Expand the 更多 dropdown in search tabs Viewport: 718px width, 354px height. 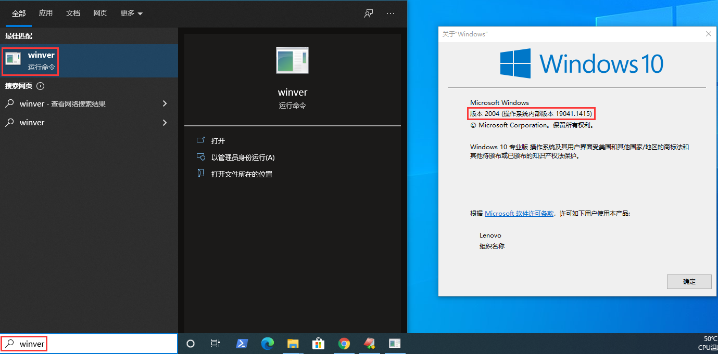[x=131, y=14]
